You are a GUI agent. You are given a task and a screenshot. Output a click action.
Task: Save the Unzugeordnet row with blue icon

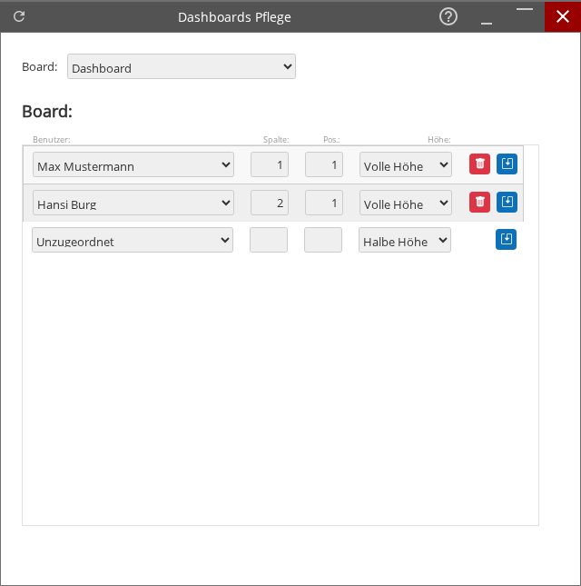pyautogui.click(x=507, y=240)
